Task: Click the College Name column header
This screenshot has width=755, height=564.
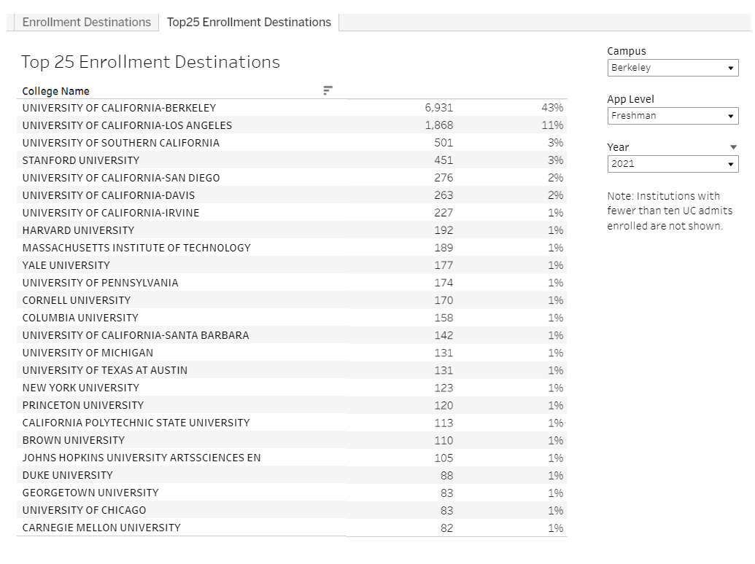Action: click(56, 91)
